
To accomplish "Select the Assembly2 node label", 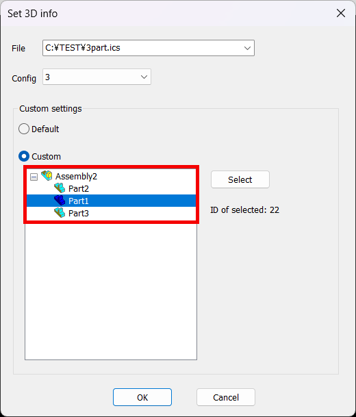I will [76, 177].
